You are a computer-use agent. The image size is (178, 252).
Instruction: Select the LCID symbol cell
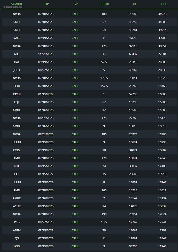(17, 246)
